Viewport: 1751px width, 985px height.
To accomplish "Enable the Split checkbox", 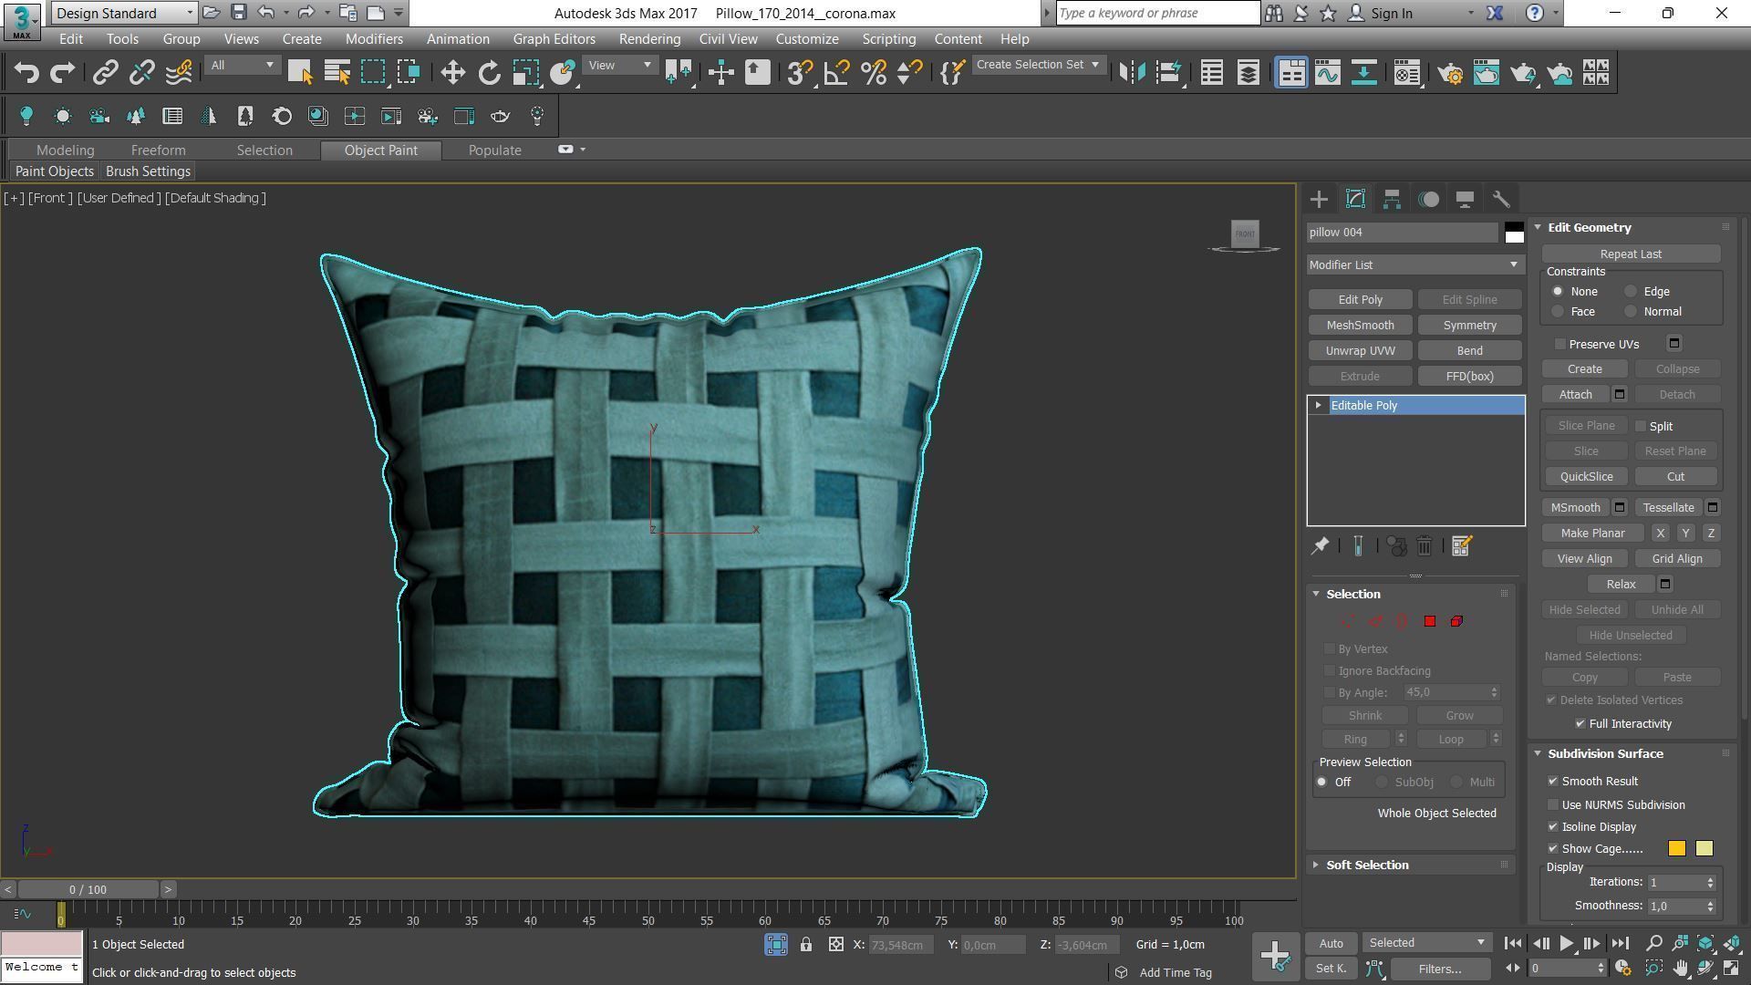I will click(x=1641, y=426).
